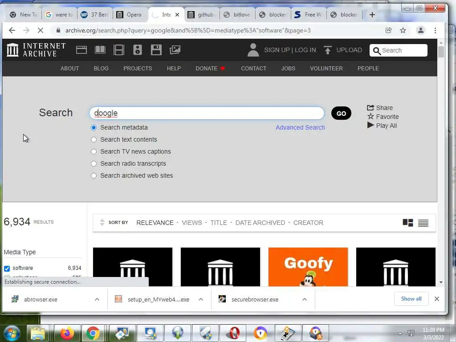
Task: Sort results by DATE ARCHIVED
Action: coord(260,223)
